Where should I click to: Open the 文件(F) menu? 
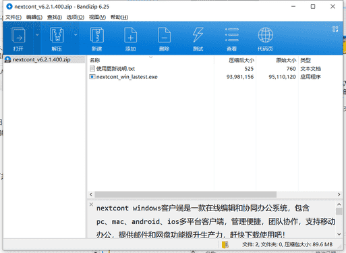[13, 17]
